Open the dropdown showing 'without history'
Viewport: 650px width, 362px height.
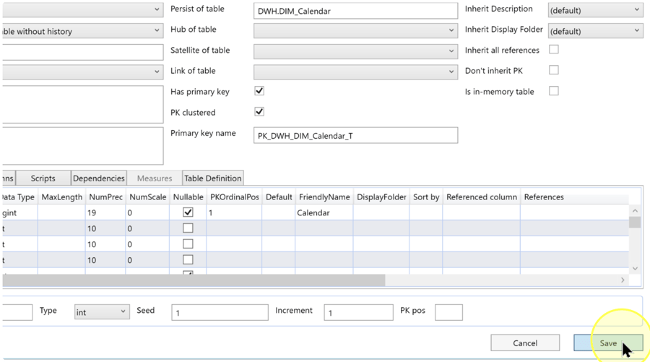pos(82,31)
